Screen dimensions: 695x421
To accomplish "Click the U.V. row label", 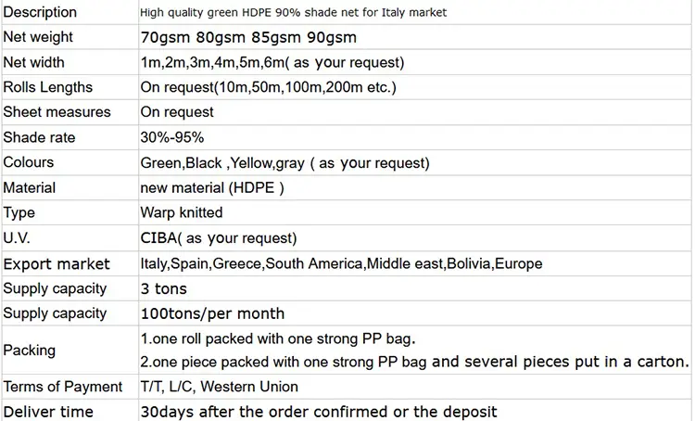I will point(19,237).
